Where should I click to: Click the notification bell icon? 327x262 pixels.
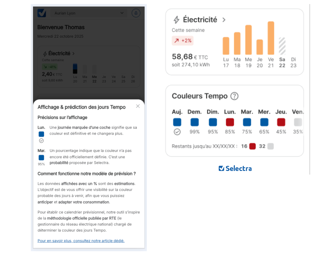click(x=136, y=13)
